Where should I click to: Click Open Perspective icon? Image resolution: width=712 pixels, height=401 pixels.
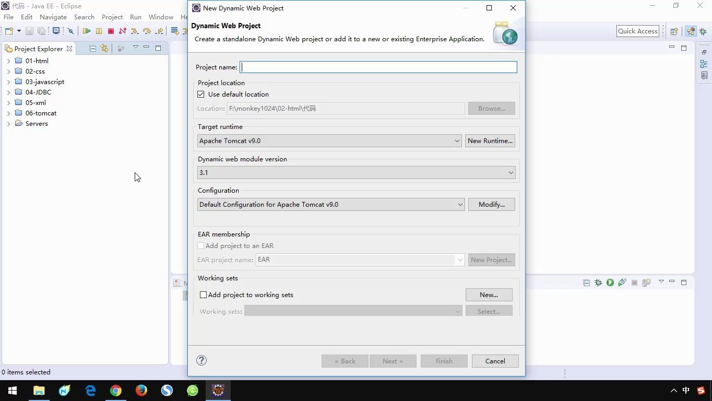pyautogui.click(x=674, y=31)
